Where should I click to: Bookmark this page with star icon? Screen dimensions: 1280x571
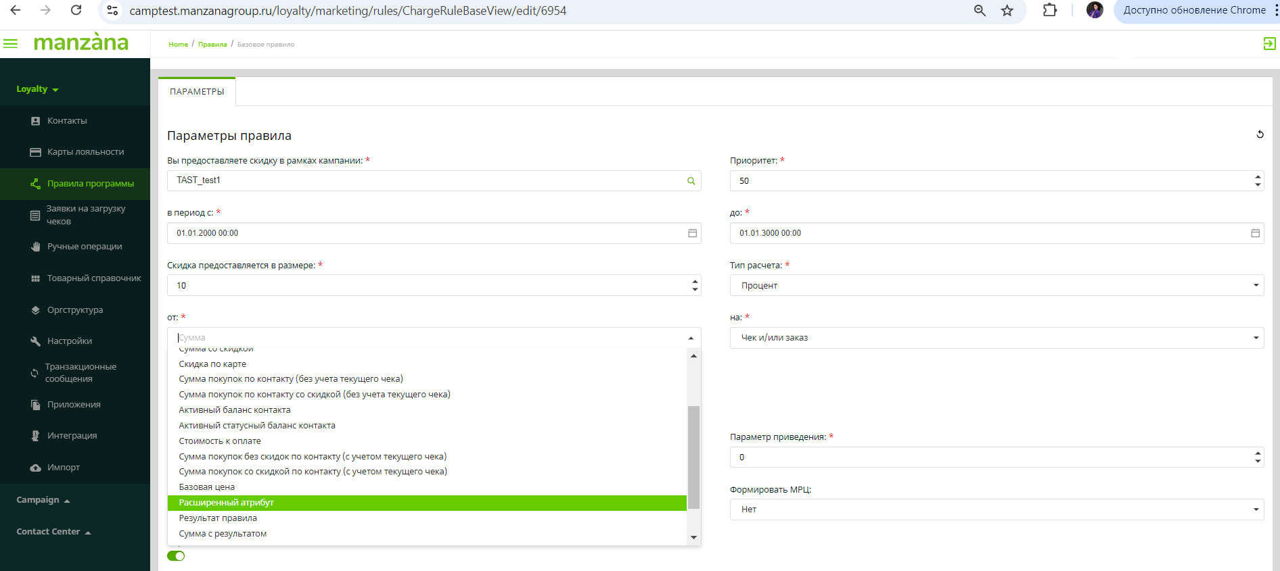click(x=1007, y=11)
